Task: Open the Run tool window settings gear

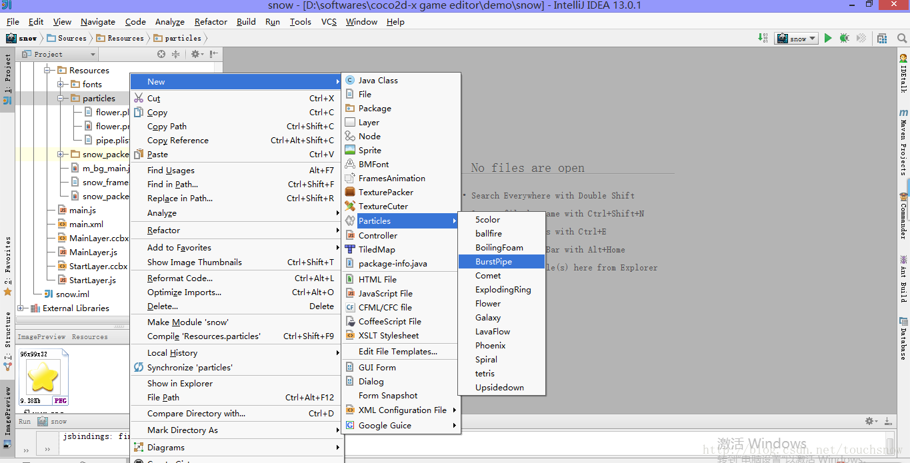Action: pos(871,421)
